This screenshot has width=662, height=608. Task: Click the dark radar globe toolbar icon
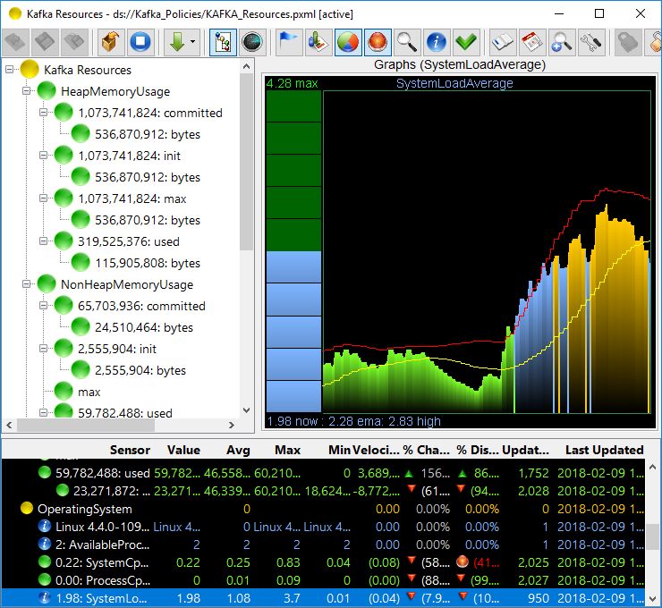[252, 42]
